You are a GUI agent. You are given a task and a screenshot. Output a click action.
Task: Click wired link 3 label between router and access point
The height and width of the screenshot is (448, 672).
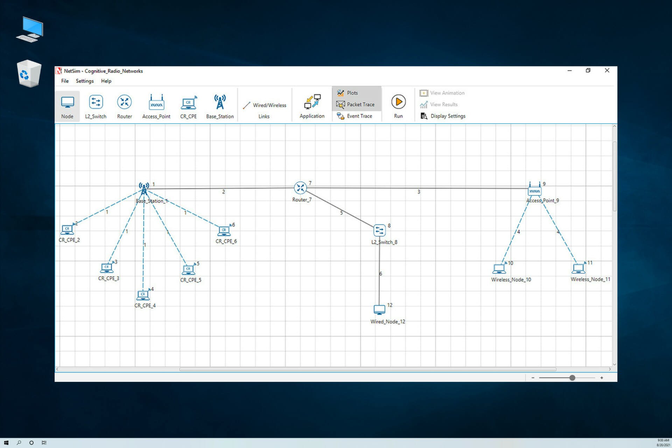(419, 192)
